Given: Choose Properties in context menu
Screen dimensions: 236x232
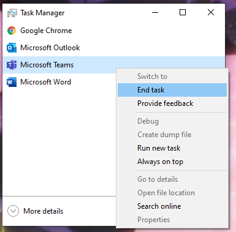Looking at the screenshot, I should tap(172, 220).
